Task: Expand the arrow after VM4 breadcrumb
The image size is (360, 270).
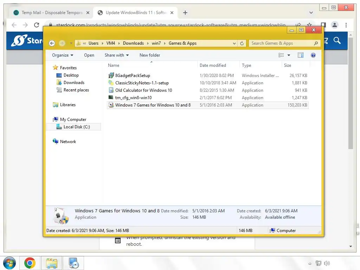Action: pyautogui.click(x=119, y=43)
